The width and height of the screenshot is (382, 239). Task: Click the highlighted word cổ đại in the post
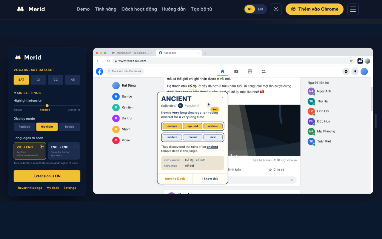(192, 86)
